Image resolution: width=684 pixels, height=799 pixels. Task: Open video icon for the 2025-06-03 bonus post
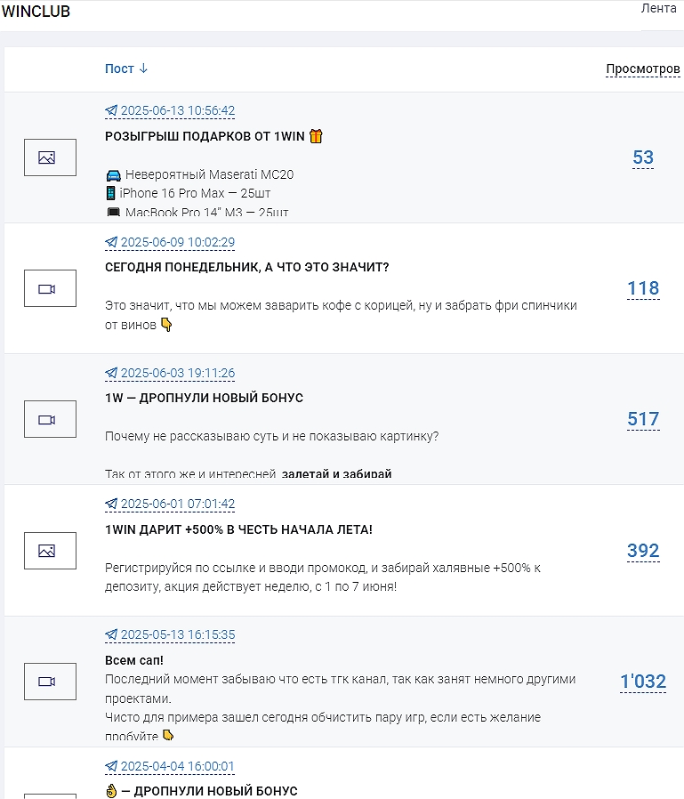[x=50, y=419]
